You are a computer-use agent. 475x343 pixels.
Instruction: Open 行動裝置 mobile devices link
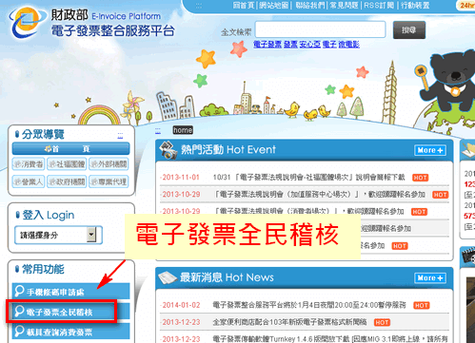415,5
